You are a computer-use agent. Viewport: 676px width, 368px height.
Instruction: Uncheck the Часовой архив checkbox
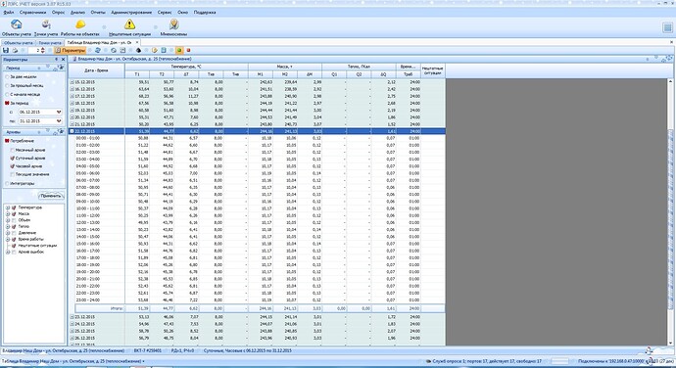pyautogui.click(x=13, y=166)
